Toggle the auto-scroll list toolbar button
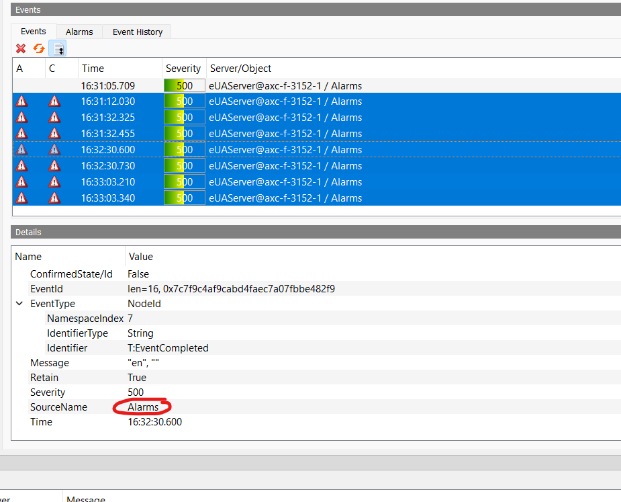The width and height of the screenshot is (621, 502). [58, 48]
